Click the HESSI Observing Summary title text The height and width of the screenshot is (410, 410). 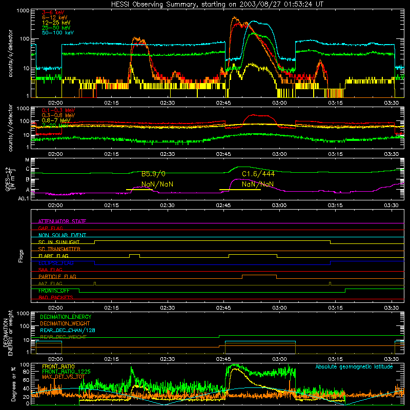[217, 4]
